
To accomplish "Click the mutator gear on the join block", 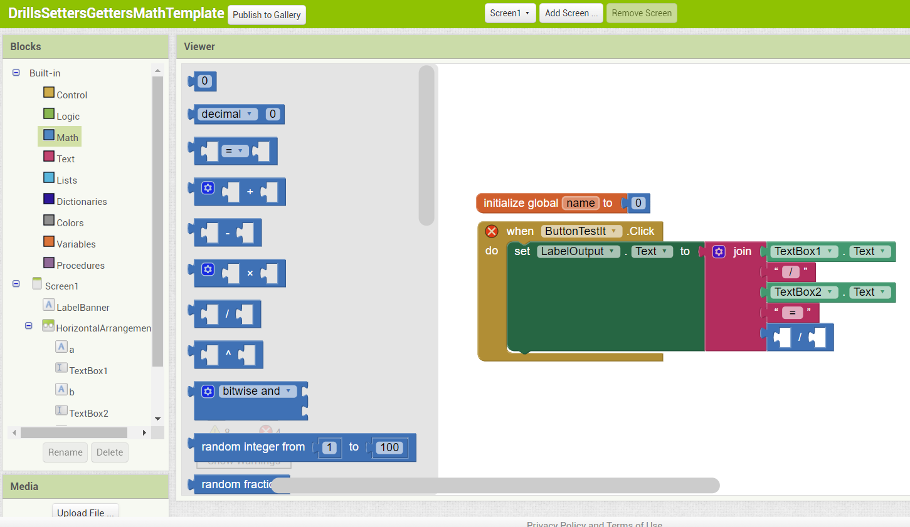I will [718, 251].
